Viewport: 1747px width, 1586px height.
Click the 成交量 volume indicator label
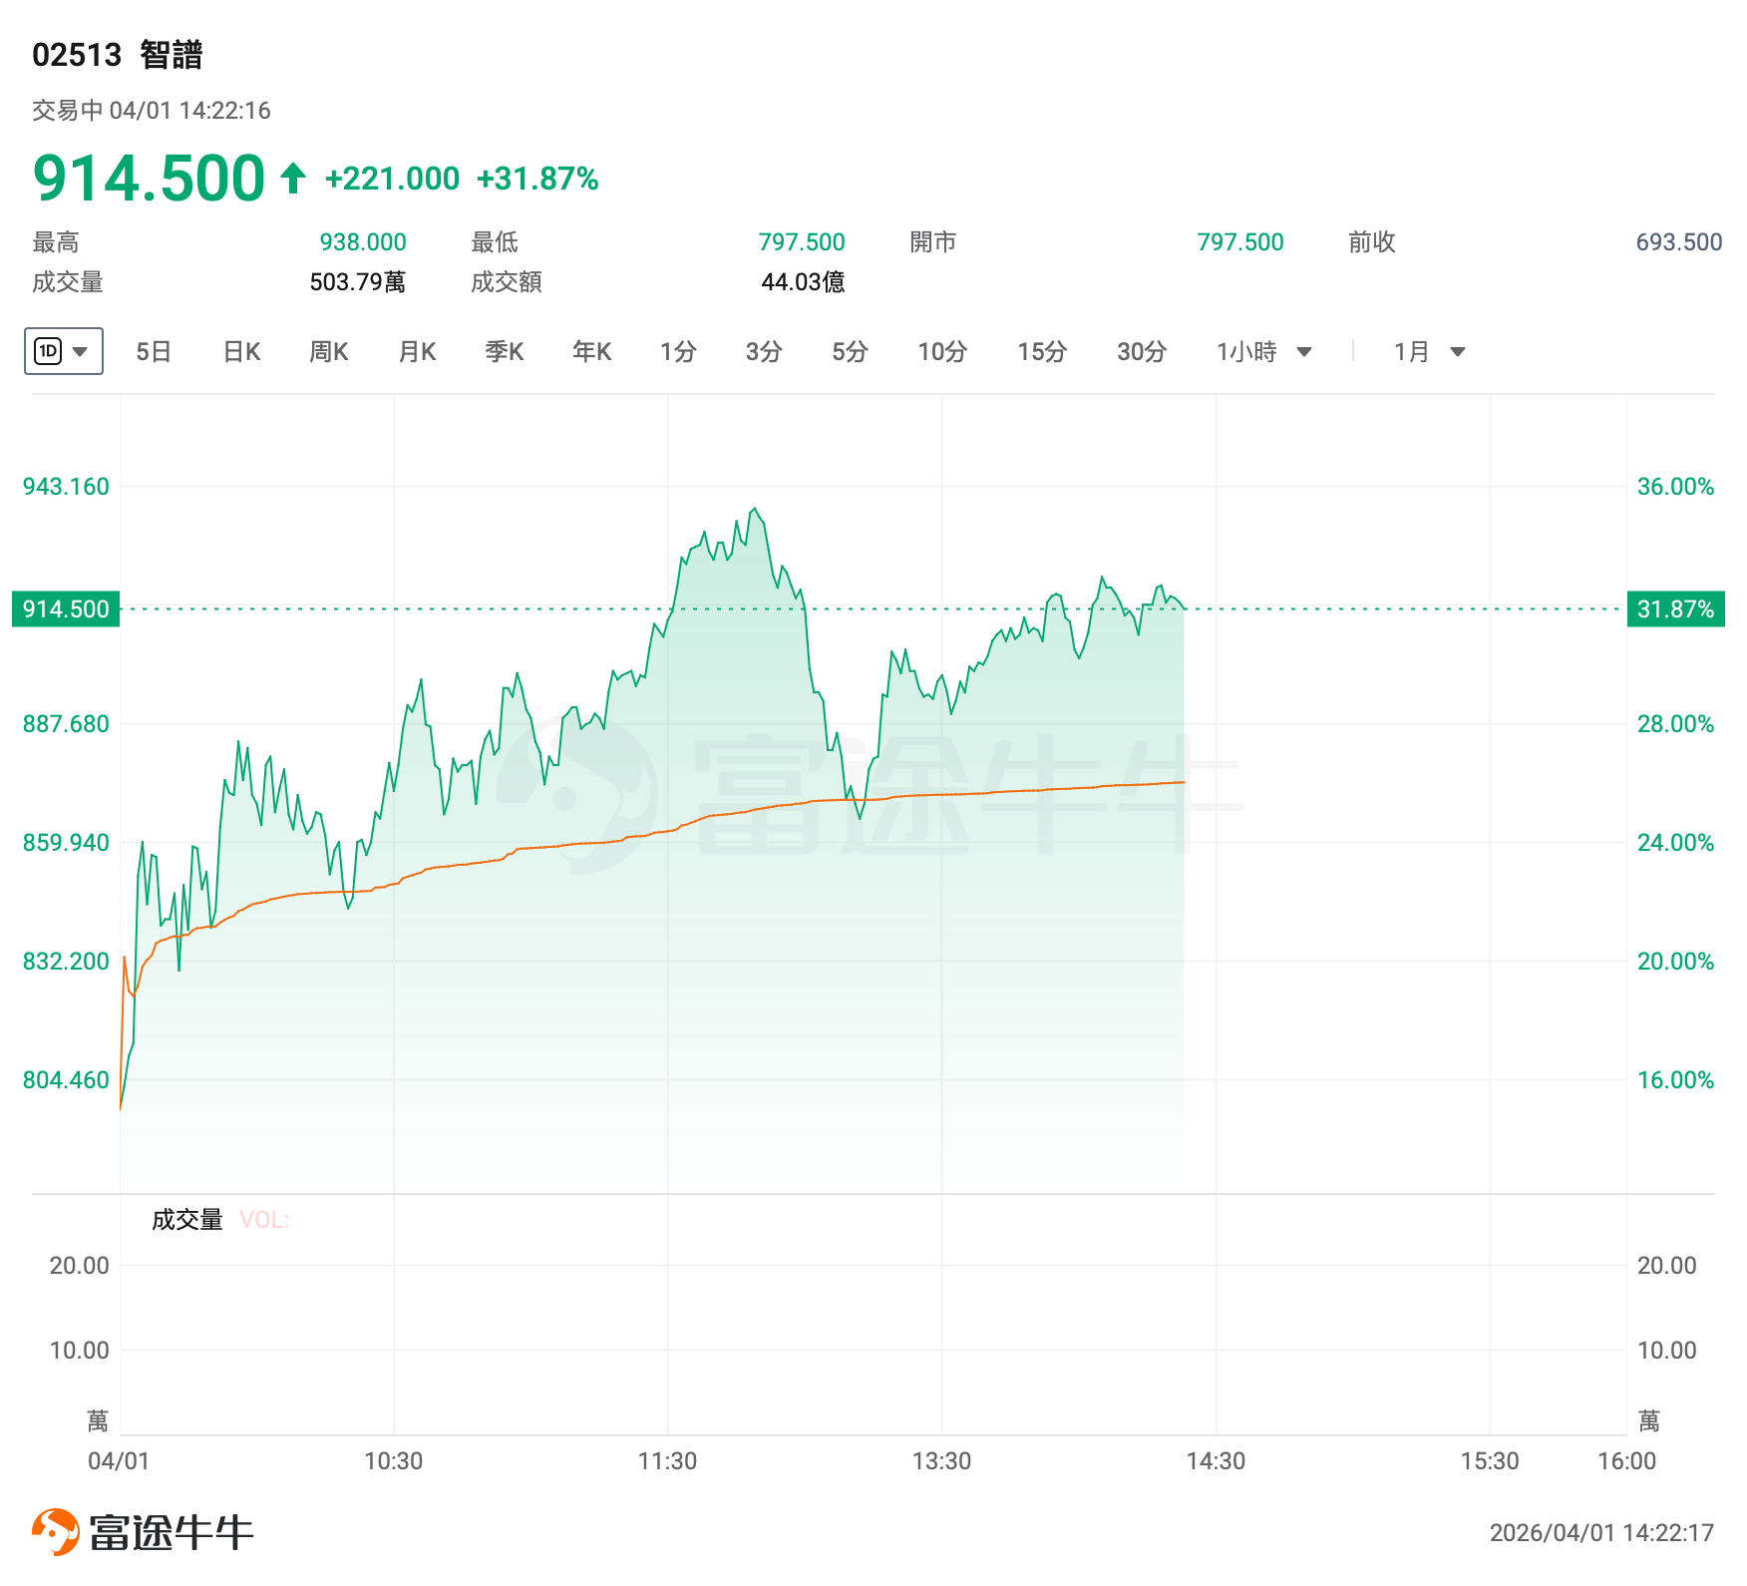click(186, 1220)
